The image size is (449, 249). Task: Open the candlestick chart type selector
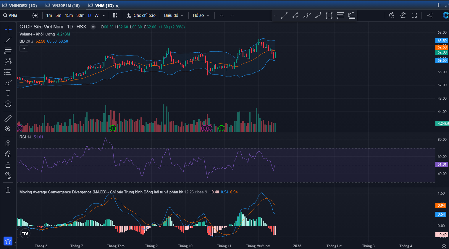tap(115, 15)
